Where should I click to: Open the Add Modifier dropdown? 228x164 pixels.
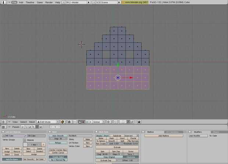[x=198, y=136]
